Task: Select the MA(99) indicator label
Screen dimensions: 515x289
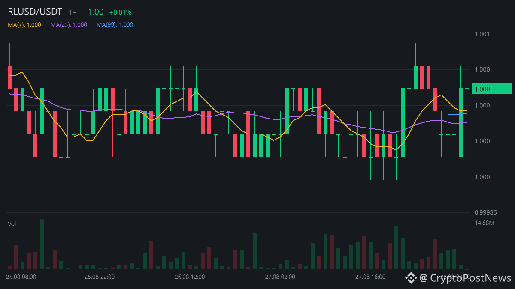Action: point(115,25)
